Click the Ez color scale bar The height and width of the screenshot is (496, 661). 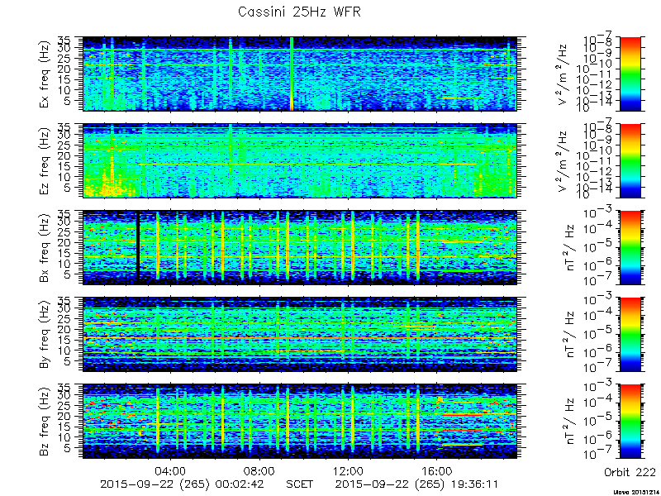pos(630,160)
